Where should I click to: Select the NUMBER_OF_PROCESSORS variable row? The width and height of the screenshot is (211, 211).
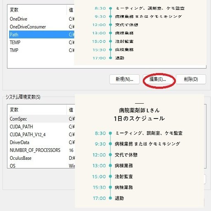pyautogui.click(x=42, y=150)
